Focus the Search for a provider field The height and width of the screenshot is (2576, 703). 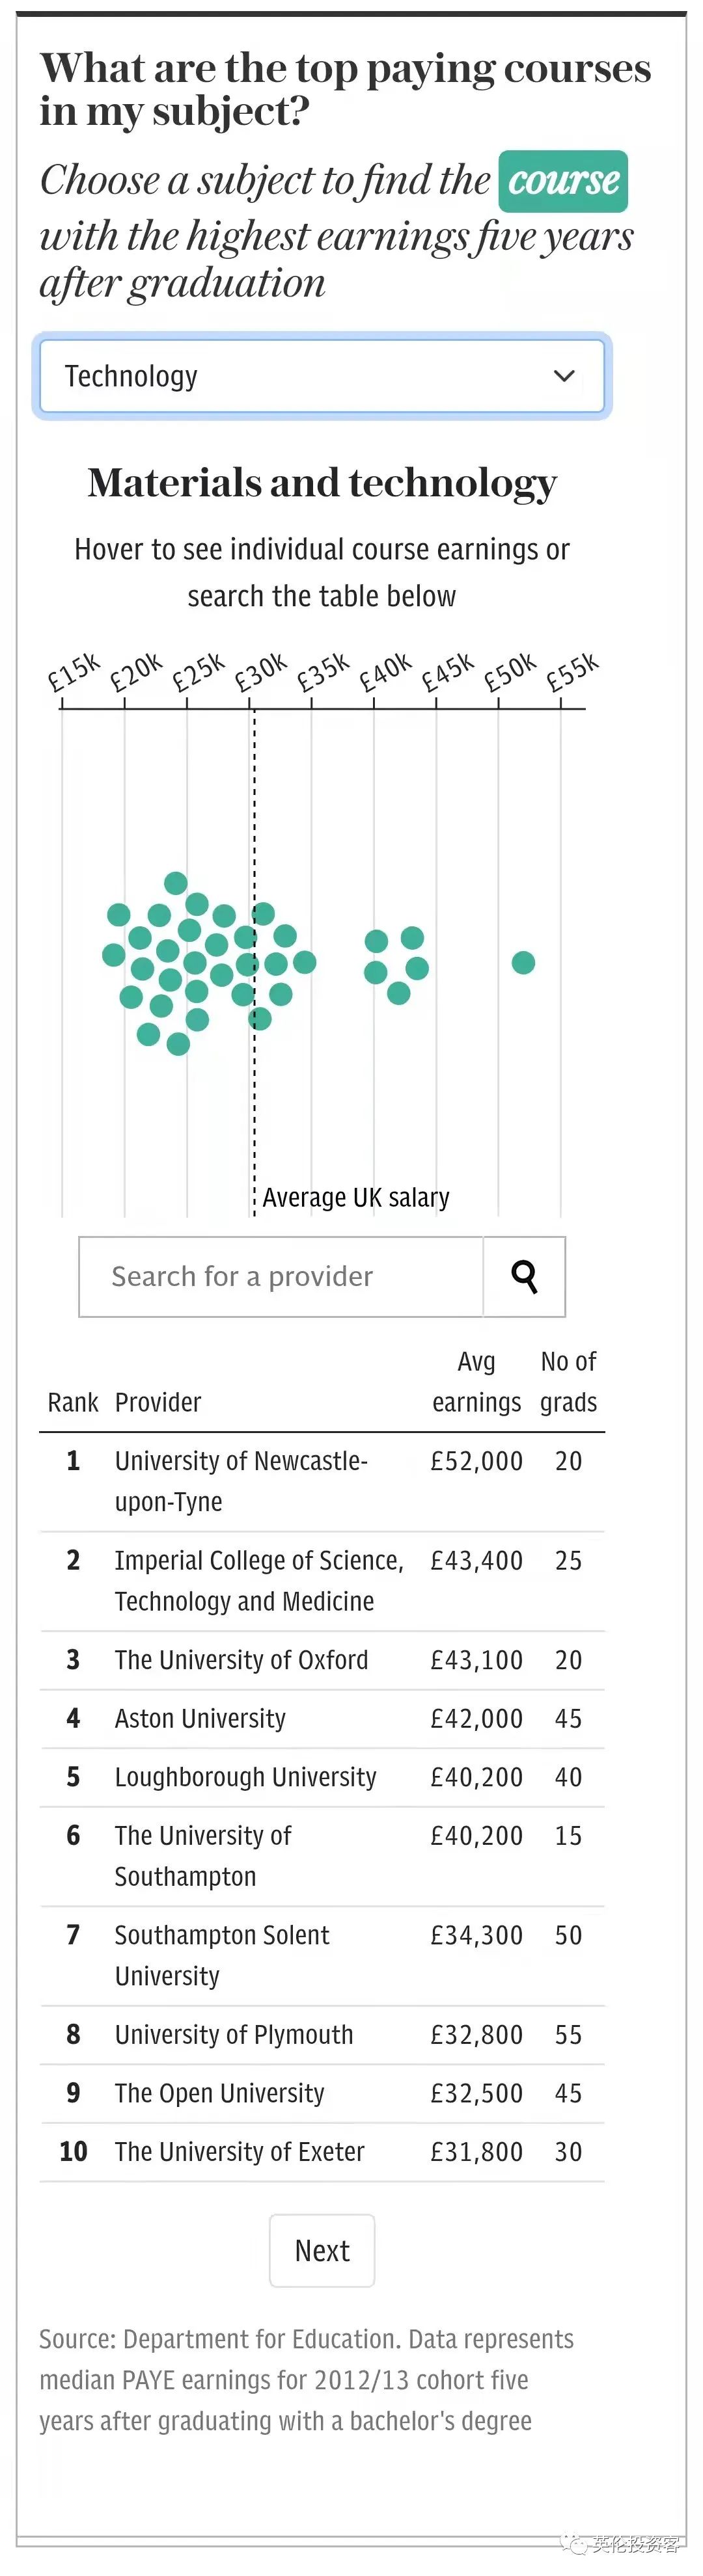[281, 1276]
